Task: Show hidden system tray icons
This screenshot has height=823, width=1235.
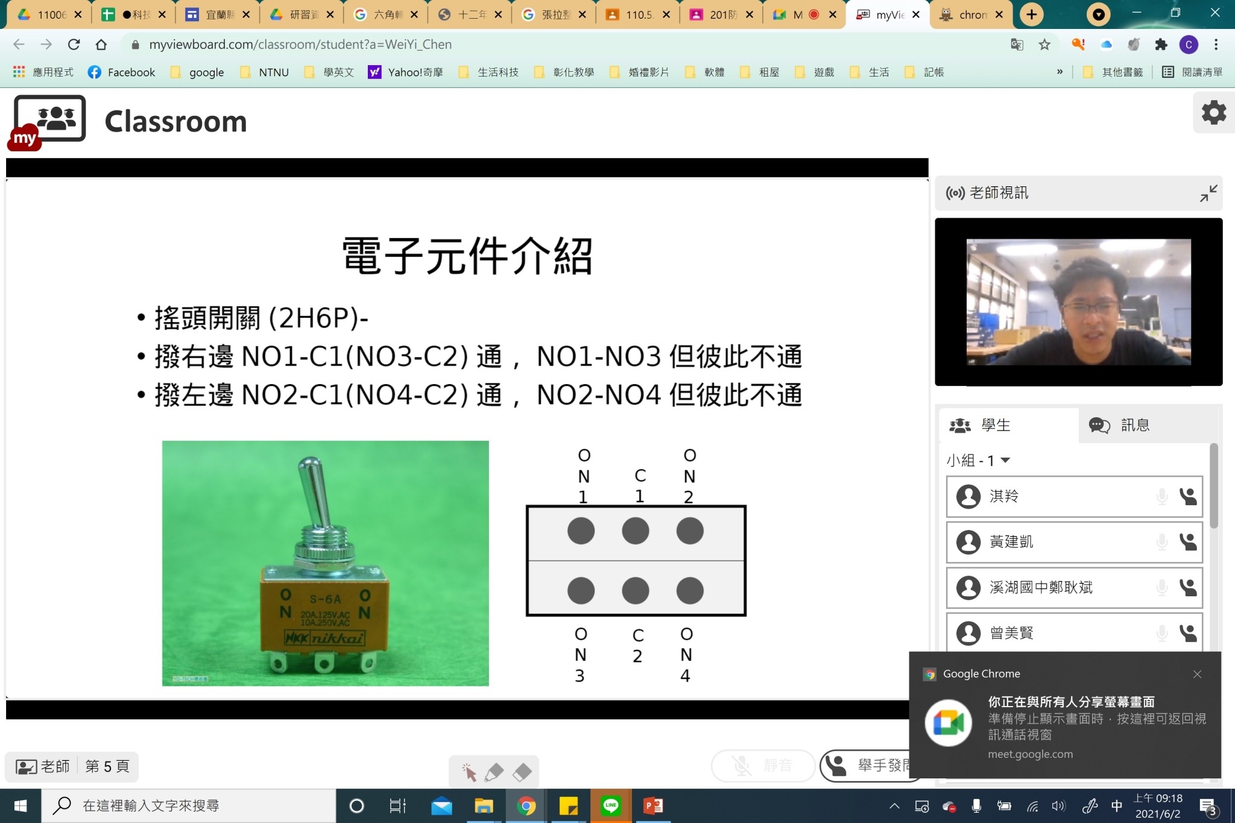Action: [894, 806]
